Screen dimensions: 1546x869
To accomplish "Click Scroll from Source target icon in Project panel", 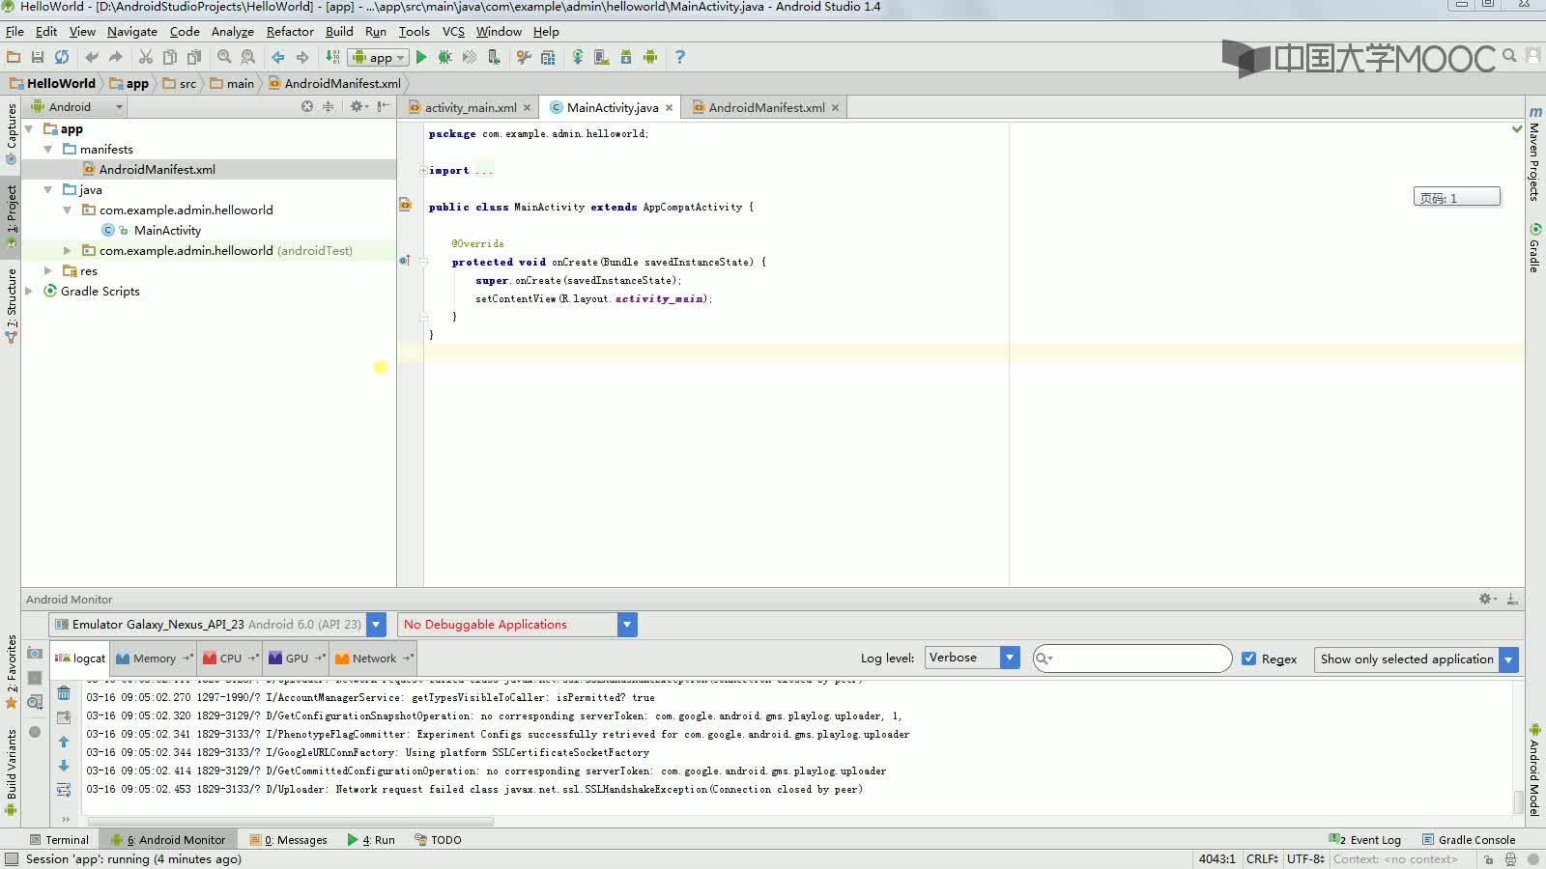I will (307, 106).
